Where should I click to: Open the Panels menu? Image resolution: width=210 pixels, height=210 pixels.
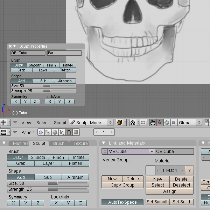(x=28, y=132)
